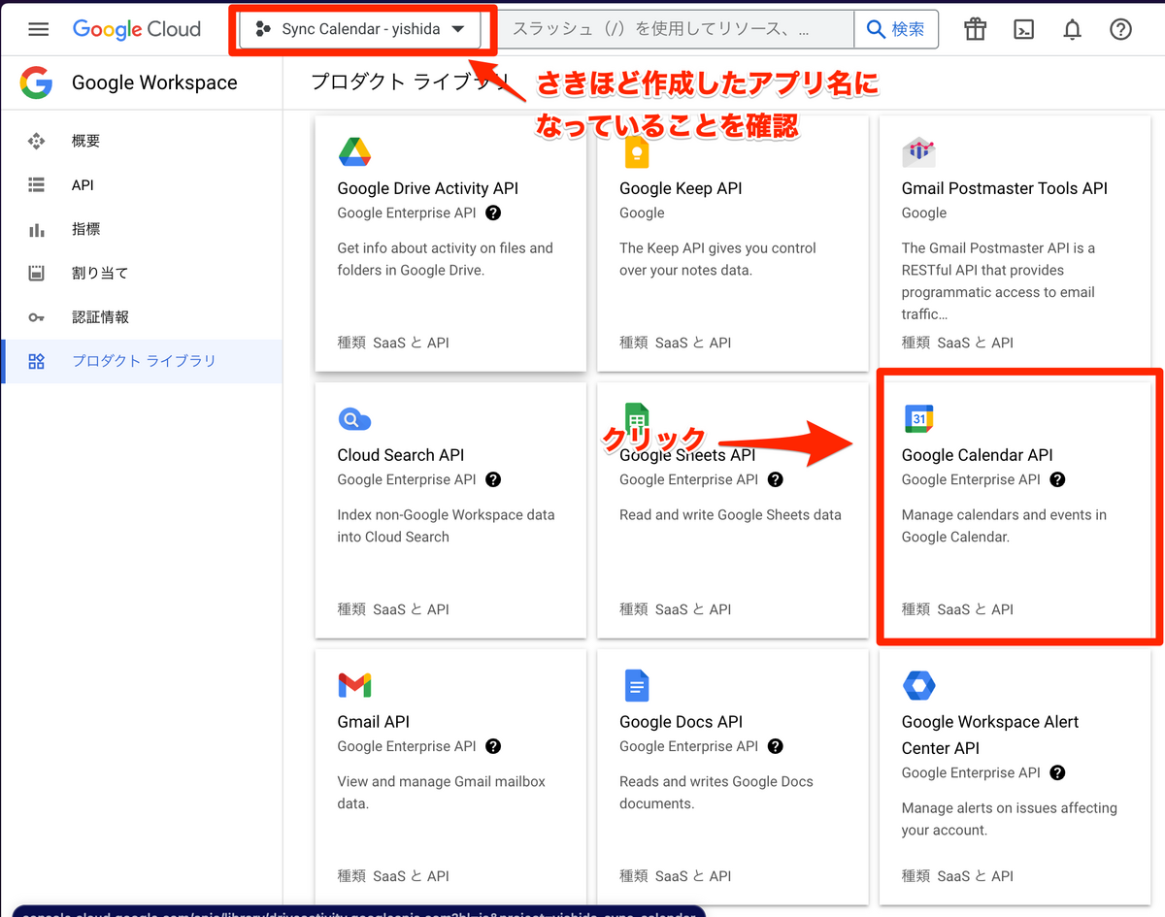
Task: Open the Google Workspace Alert Center API title
Action: (x=990, y=735)
